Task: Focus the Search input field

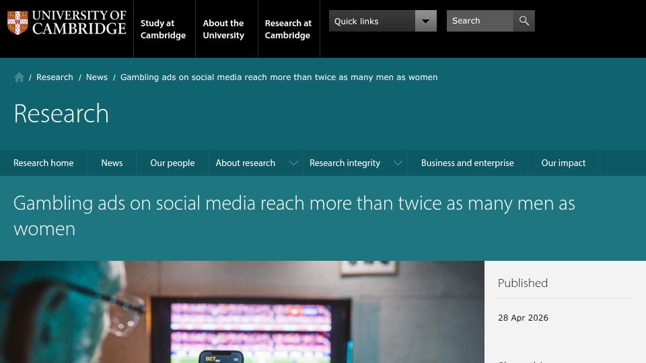Action: tap(480, 21)
